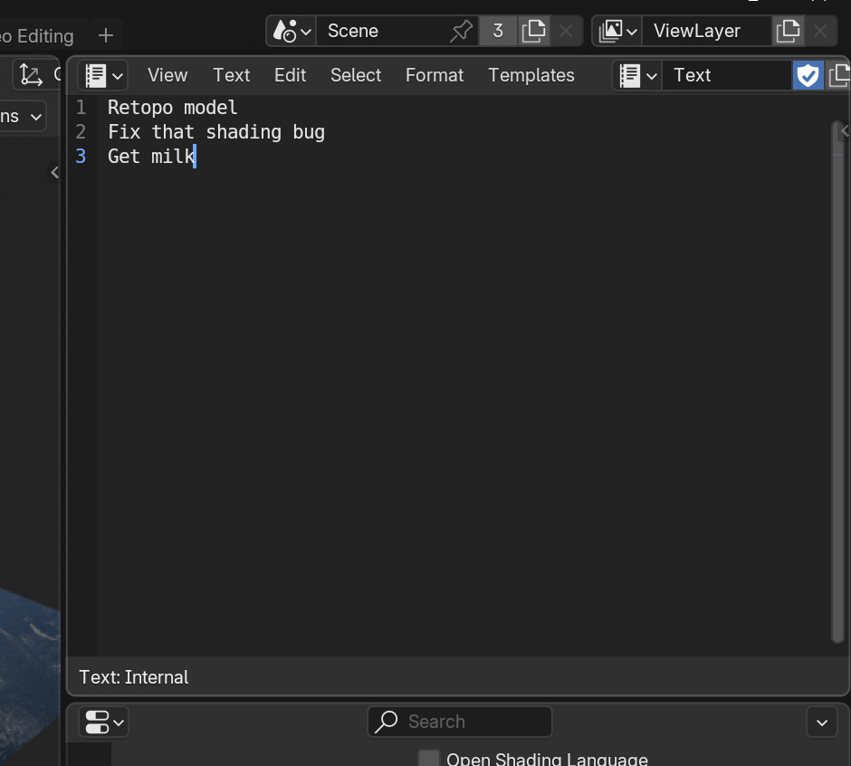Toggle the fake user shield icon
The image size is (851, 766).
tap(808, 75)
